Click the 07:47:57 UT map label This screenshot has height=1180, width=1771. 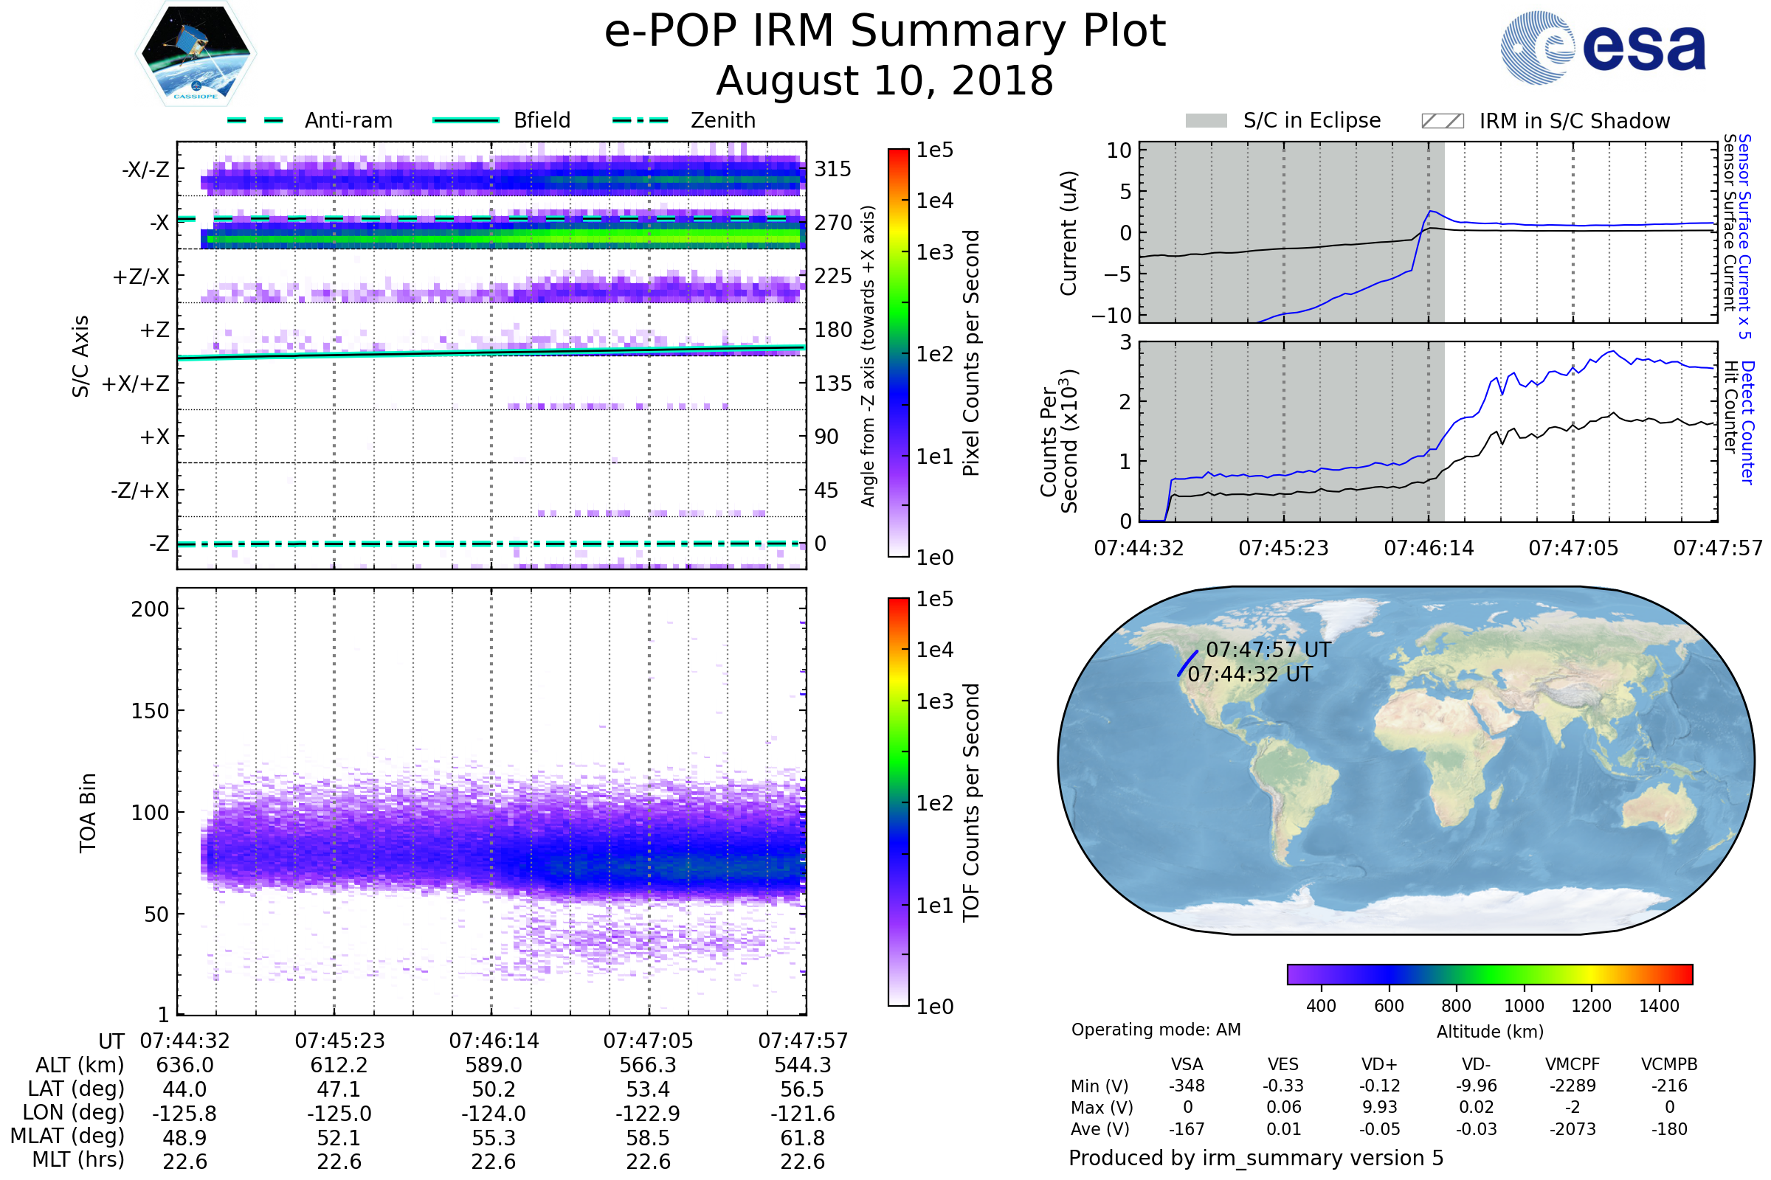pyautogui.click(x=1268, y=650)
